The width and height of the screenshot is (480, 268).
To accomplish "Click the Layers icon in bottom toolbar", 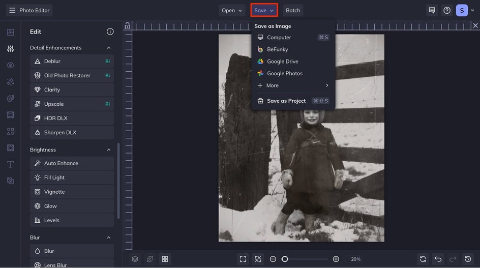I will click(x=135, y=259).
